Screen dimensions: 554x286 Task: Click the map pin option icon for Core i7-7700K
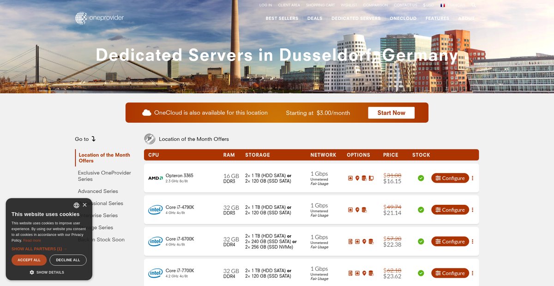click(364, 273)
